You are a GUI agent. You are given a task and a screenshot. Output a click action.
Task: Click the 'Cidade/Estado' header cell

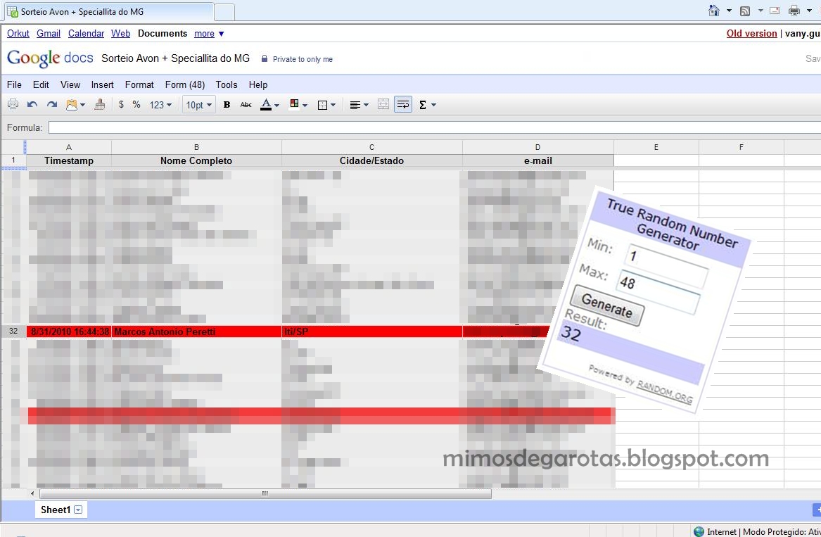pyautogui.click(x=371, y=161)
